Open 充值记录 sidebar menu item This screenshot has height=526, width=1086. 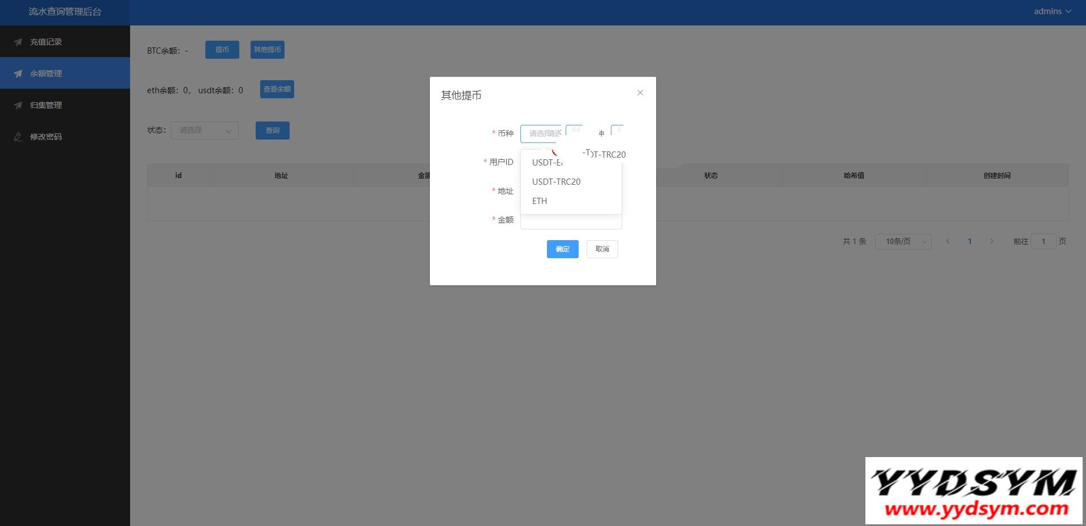[46, 42]
